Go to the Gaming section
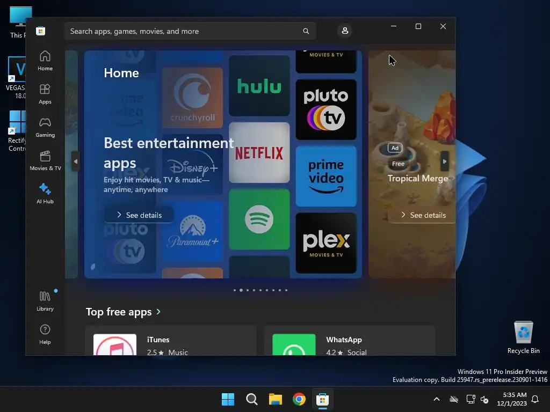The image size is (550, 412). 45,128
